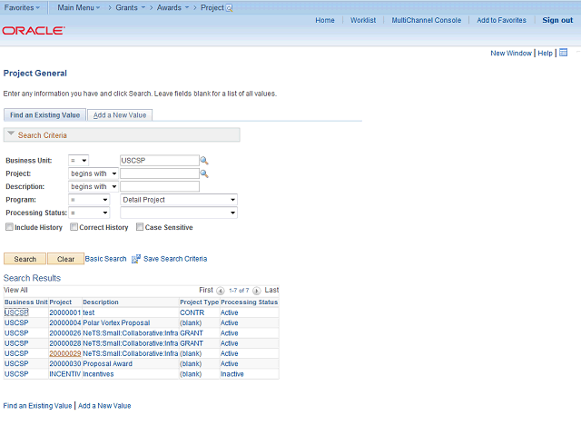Screen dimensions: 581x436
Task: Open project 20000026 link
Action: click(x=64, y=333)
